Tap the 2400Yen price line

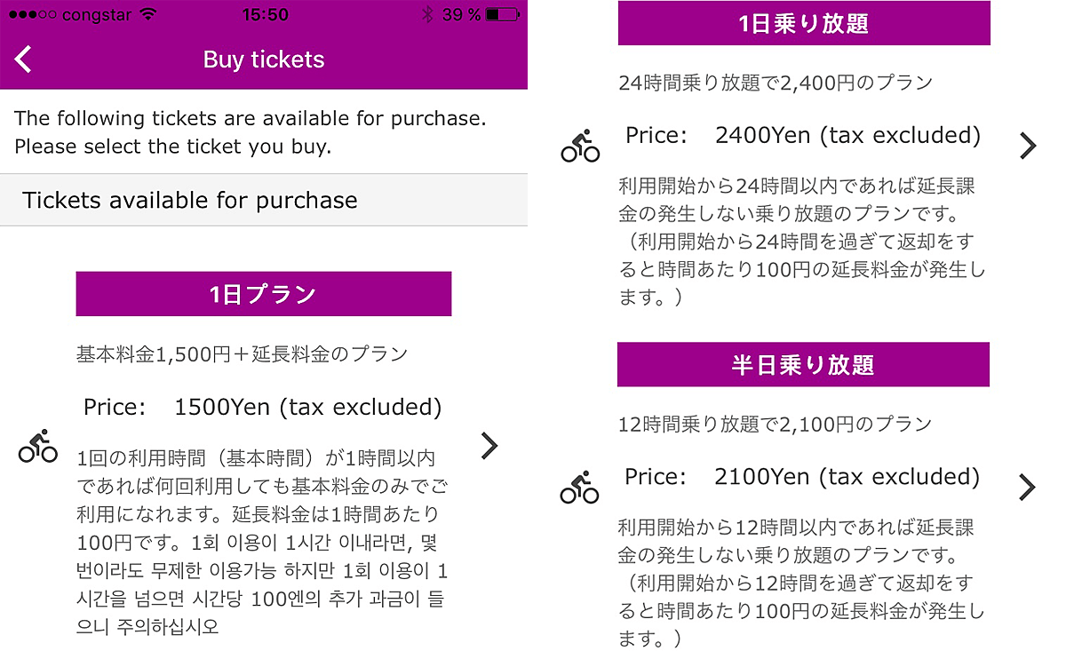(803, 135)
